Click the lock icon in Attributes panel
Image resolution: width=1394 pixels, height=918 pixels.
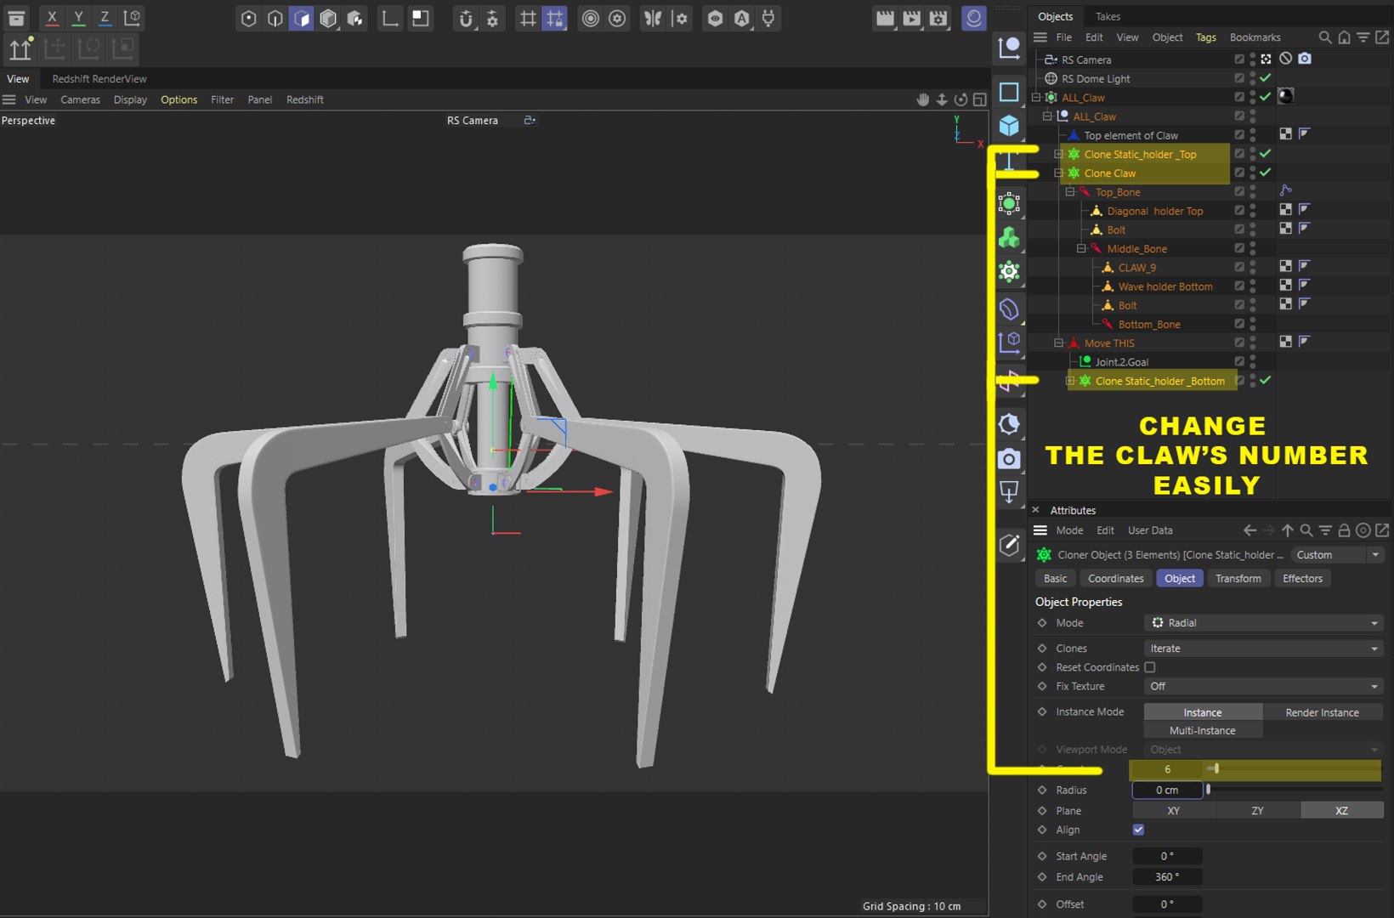click(1344, 530)
